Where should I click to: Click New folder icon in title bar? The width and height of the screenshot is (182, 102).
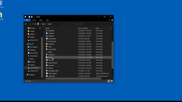32,17
